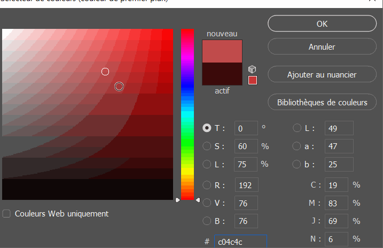Click the small red web-safe color swatch
The height and width of the screenshot is (248, 383).
[253, 80]
